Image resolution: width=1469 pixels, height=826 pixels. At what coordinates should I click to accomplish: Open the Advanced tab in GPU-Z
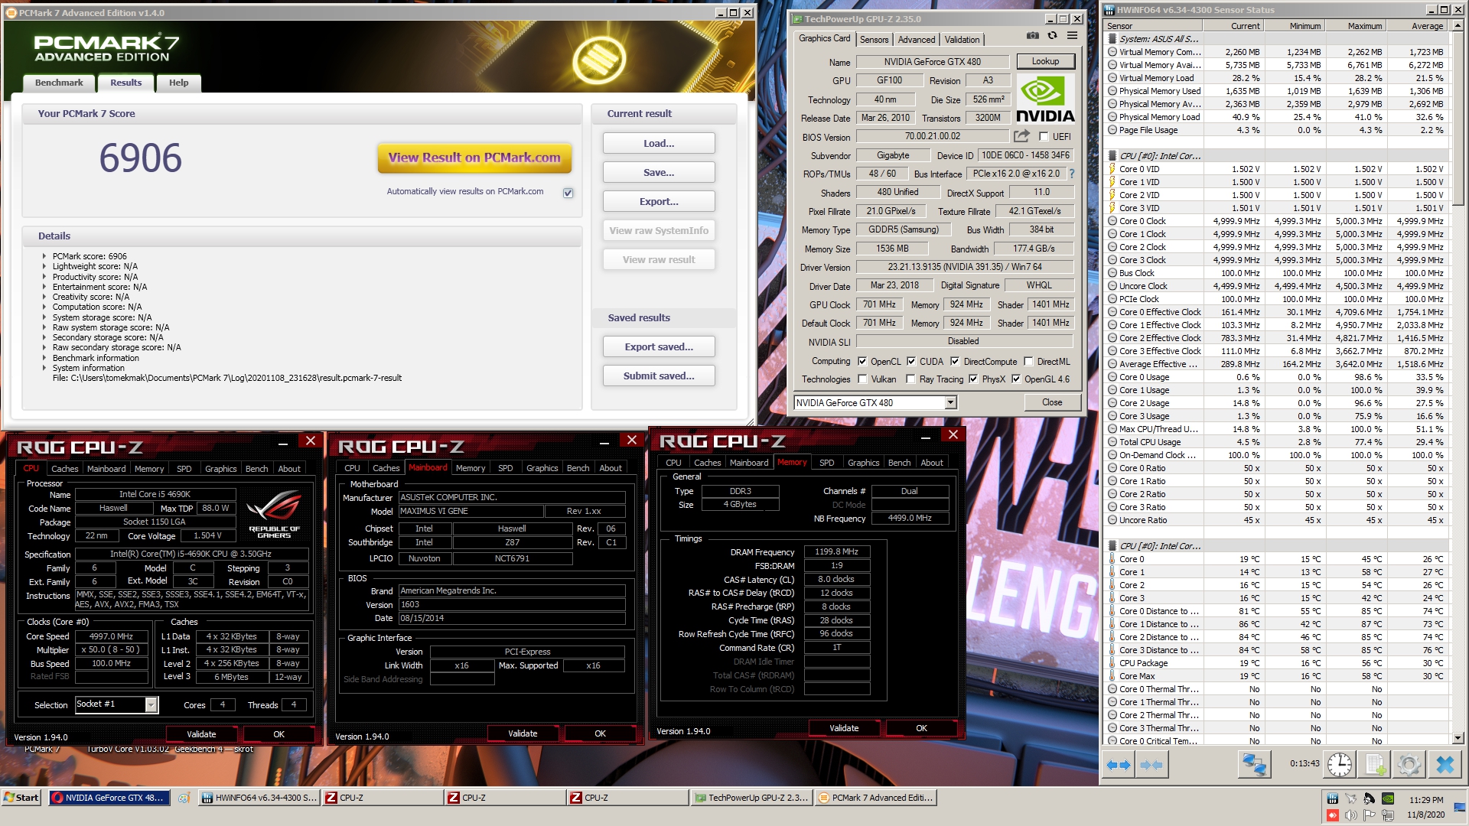[x=916, y=40]
